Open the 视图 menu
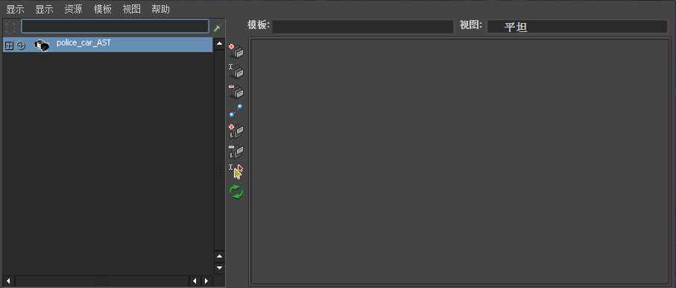This screenshot has height=288, width=676. coord(131,9)
